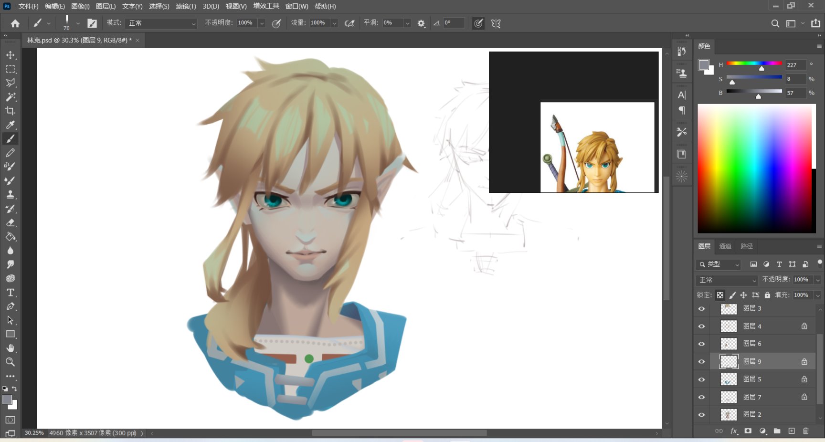Hide layer 图层 4
825x442 pixels.
(701, 326)
